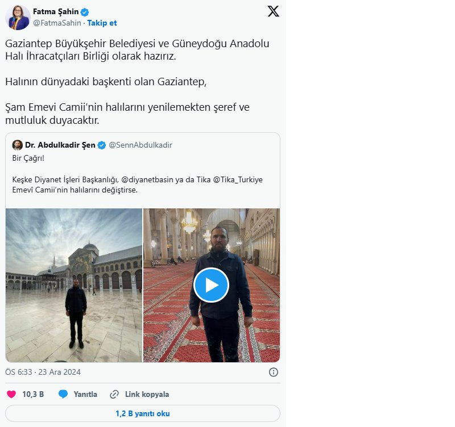Click the Dr. Abdulkadir Şen name
455x427 pixels.
[60, 145]
